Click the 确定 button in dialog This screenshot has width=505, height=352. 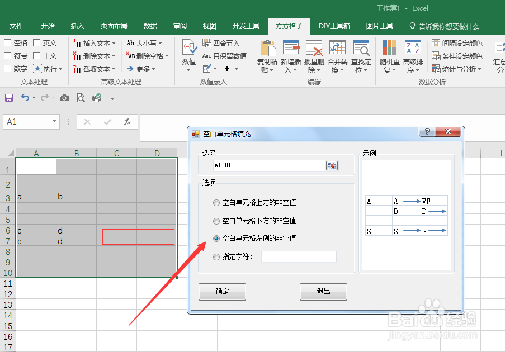coord(222,292)
